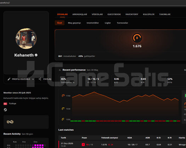Click the red loss icon in match row
Image resolution: width=186 pixels, height=148 pixels.
[x=83, y=144]
